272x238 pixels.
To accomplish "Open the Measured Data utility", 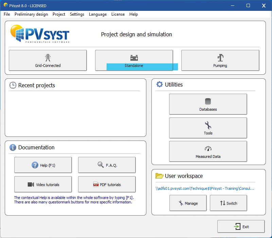I will coord(208,151).
